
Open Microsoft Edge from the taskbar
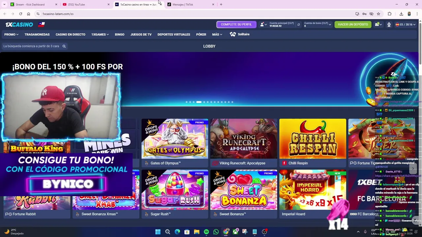[177, 232]
